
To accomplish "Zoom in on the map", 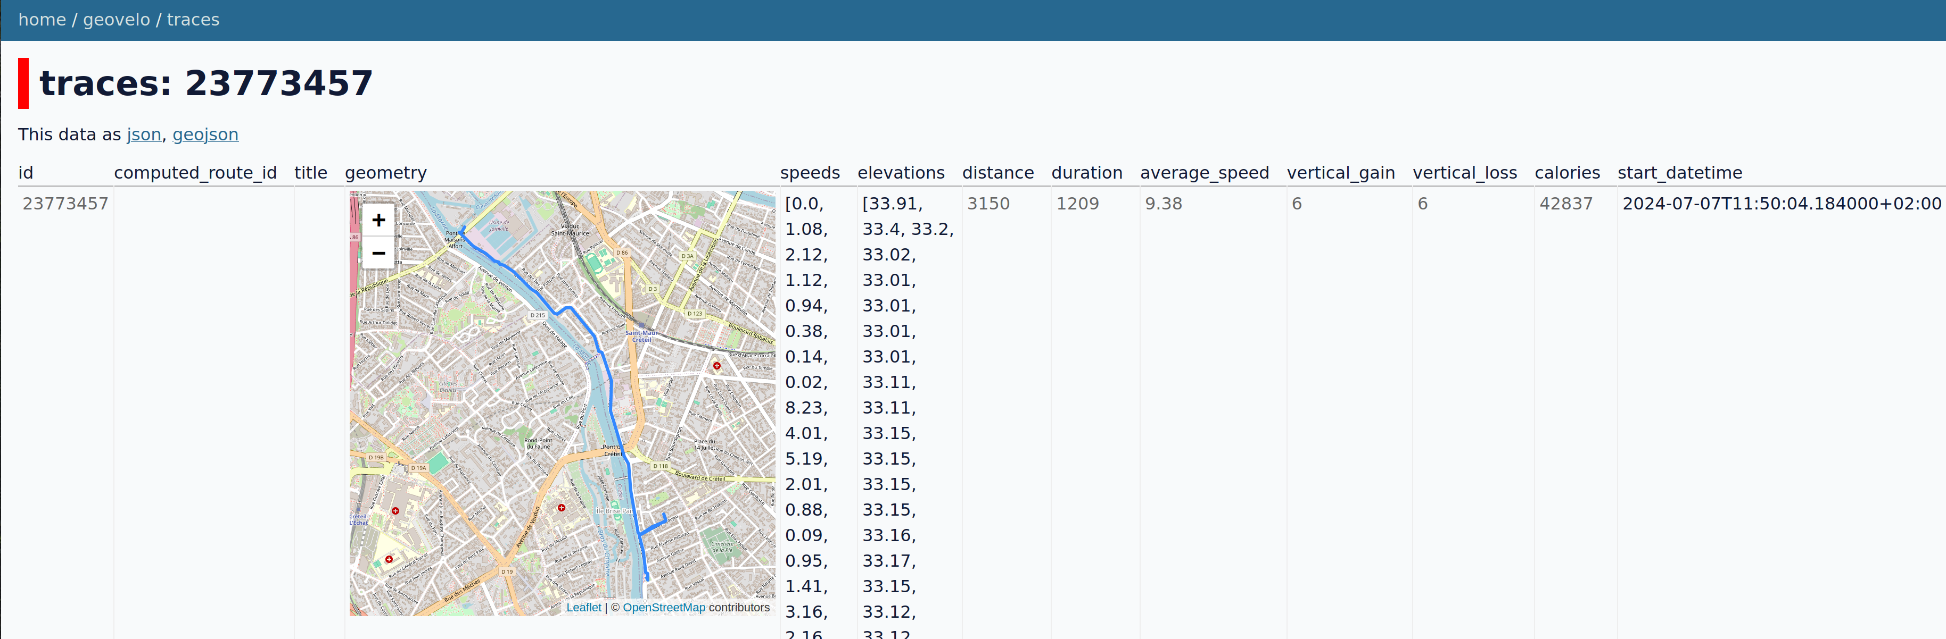I will tap(378, 220).
